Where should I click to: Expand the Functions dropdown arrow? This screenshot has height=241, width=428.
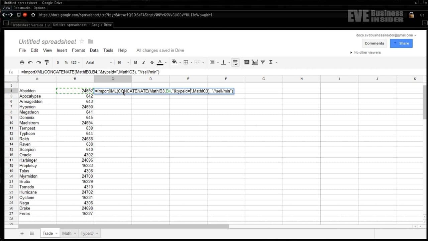tap(277, 63)
